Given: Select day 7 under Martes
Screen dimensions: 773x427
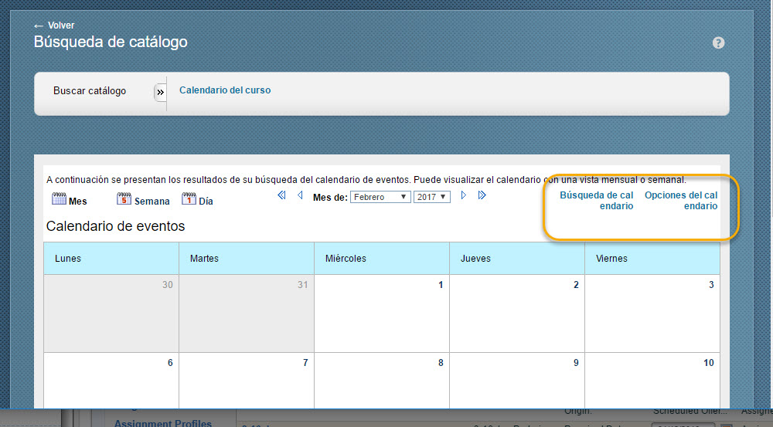Looking at the screenshot, I should (x=305, y=363).
